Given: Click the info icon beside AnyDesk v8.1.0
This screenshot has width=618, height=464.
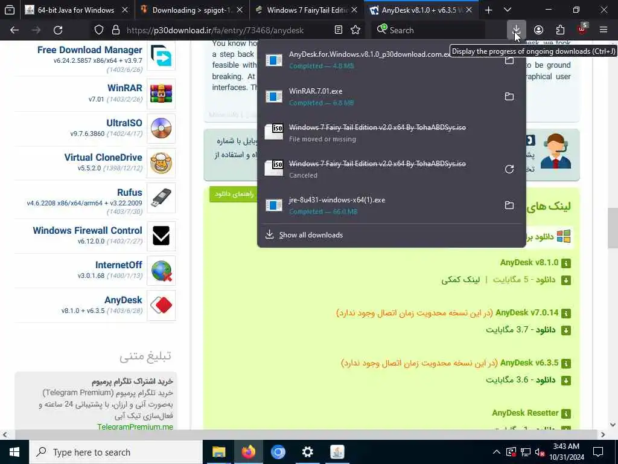Looking at the screenshot, I should tap(566, 263).
